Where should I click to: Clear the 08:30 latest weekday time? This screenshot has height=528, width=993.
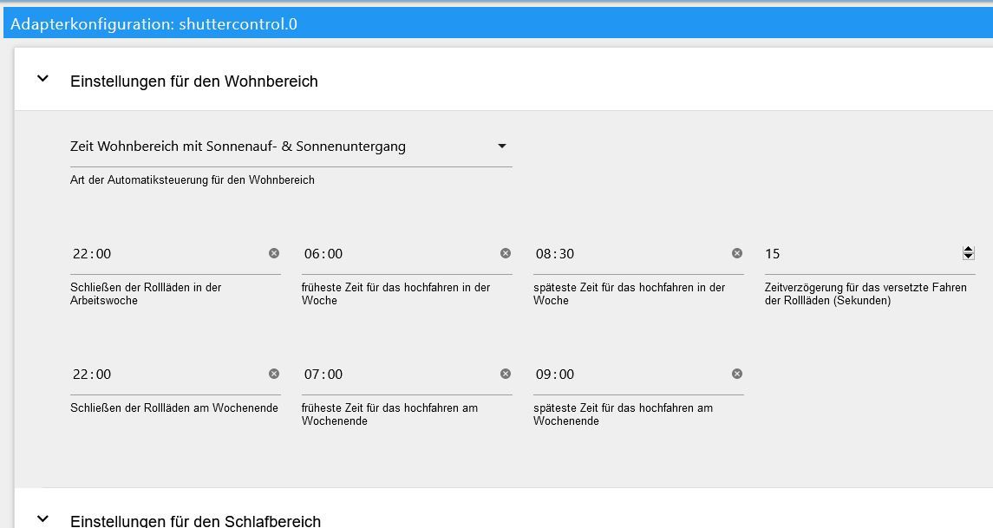(x=737, y=253)
